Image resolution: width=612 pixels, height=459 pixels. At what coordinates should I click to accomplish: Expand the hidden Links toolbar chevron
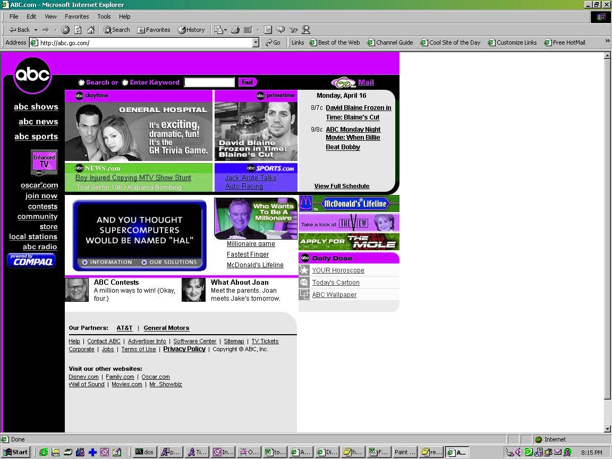(x=607, y=41)
